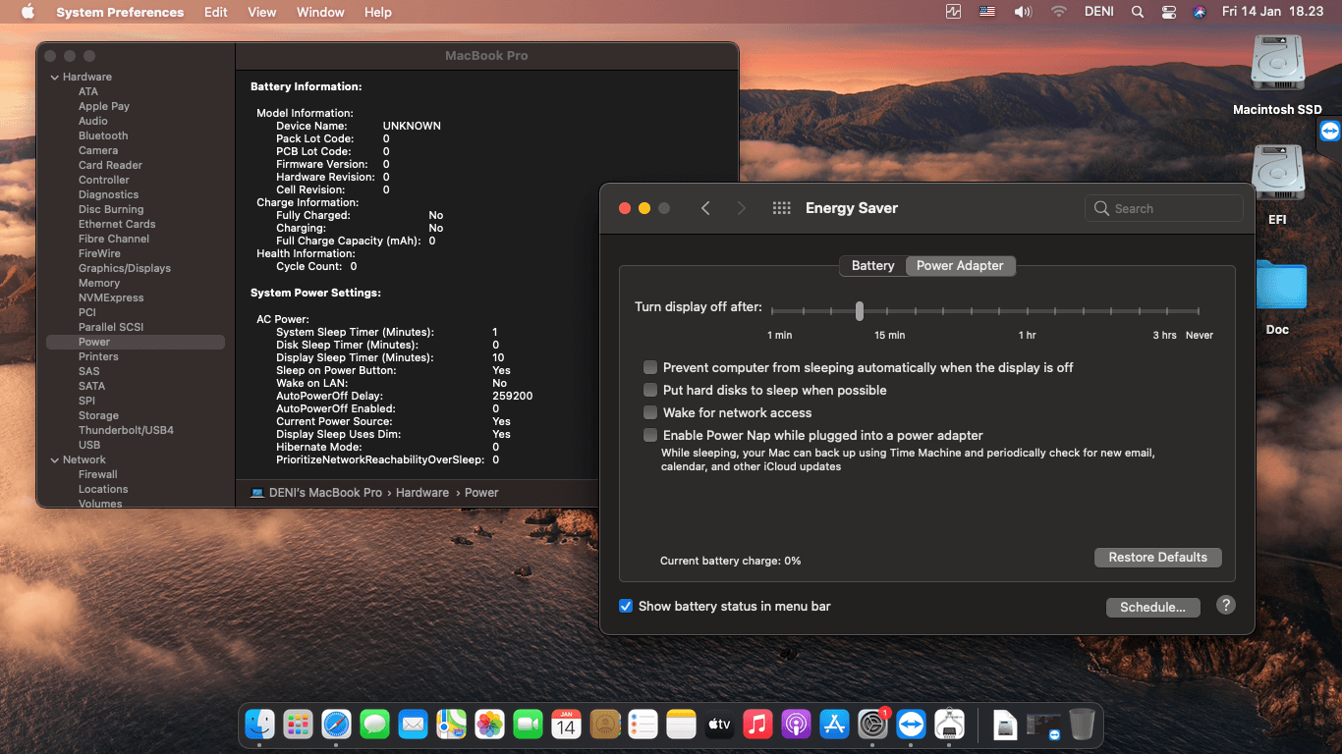Open the View menu

(262, 12)
